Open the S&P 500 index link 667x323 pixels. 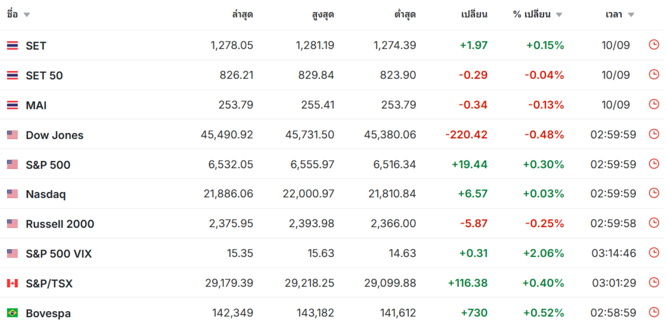click(48, 165)
